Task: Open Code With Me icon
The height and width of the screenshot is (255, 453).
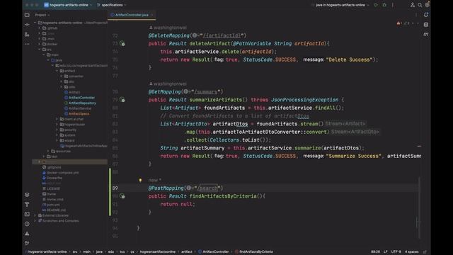Action: pyautogui.click(x=413, y=5)
